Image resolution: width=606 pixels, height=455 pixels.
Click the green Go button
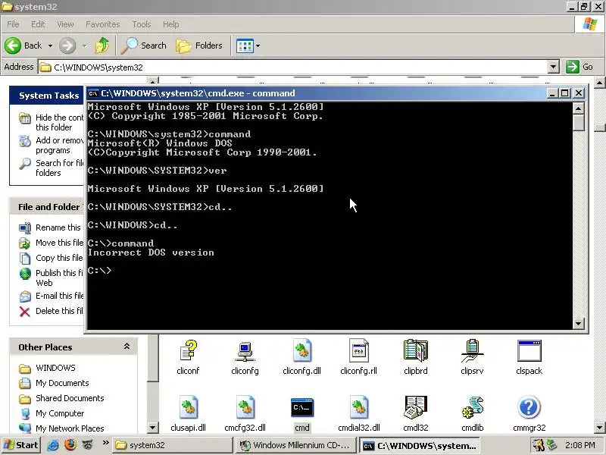(579, 67)
